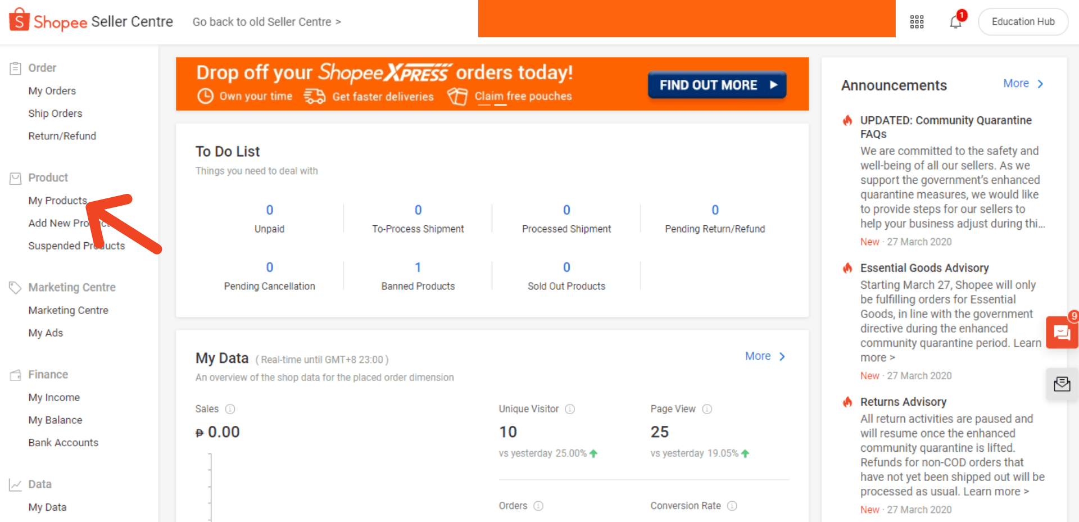The width and height of the screenshot is (1079, 522).
Task: Click the Sales info icon
Action: click(230, 409)
